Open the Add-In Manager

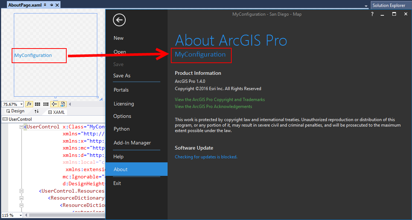[x=132, y=143]
